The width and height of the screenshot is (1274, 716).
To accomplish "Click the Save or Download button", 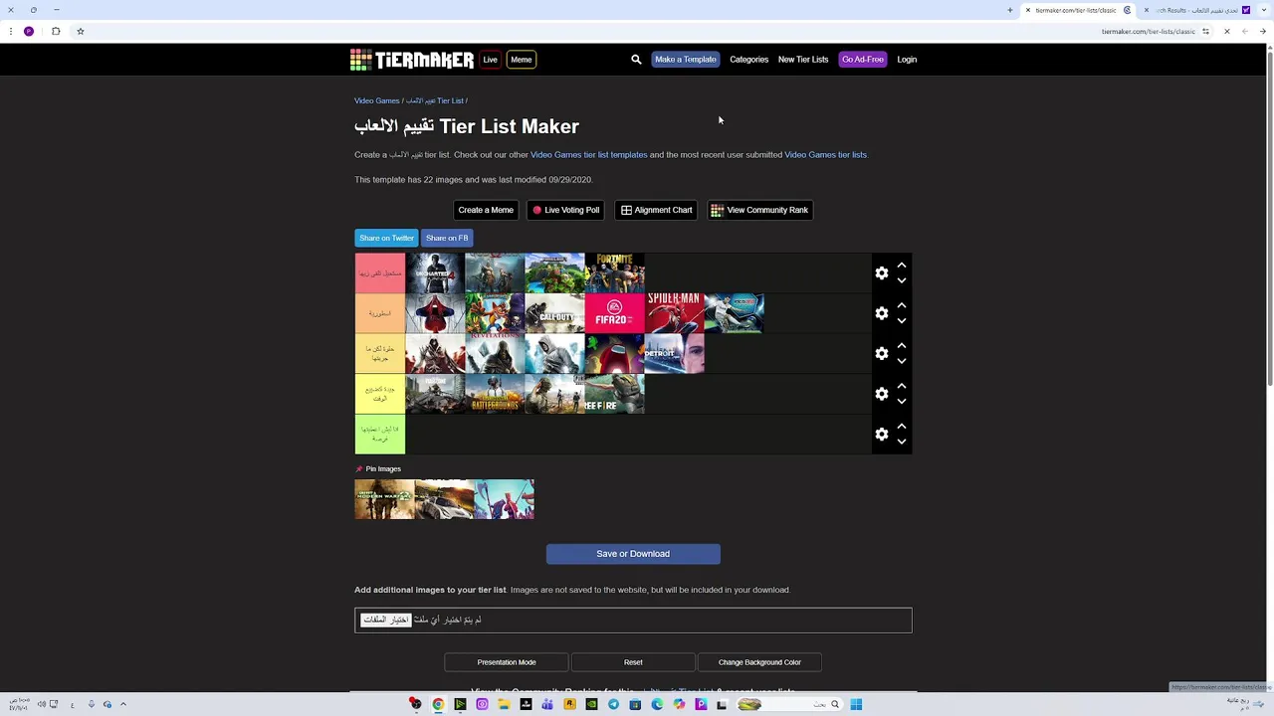I will [633, 554].
